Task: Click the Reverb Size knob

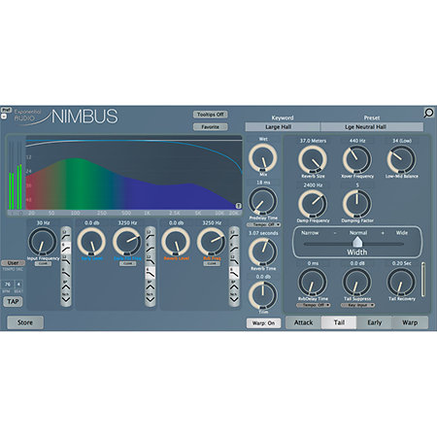Action: tap(313, 159)
